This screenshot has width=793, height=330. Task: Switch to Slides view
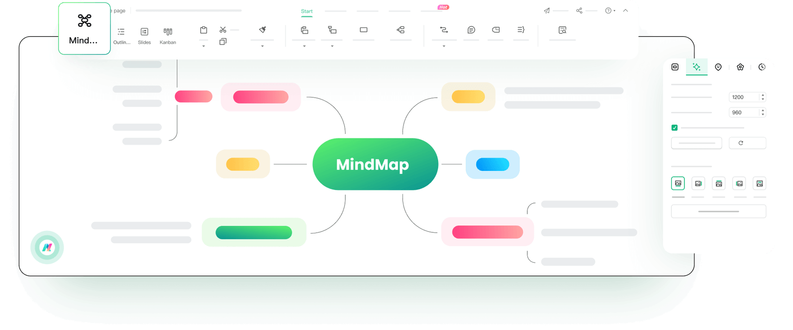click(144, 36)
